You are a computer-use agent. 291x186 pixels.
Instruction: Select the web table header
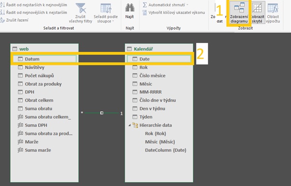pos(44,49)
